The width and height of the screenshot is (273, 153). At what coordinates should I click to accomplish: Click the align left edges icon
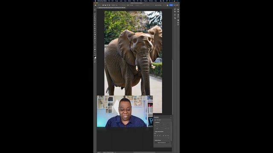(x=155, y=136)
